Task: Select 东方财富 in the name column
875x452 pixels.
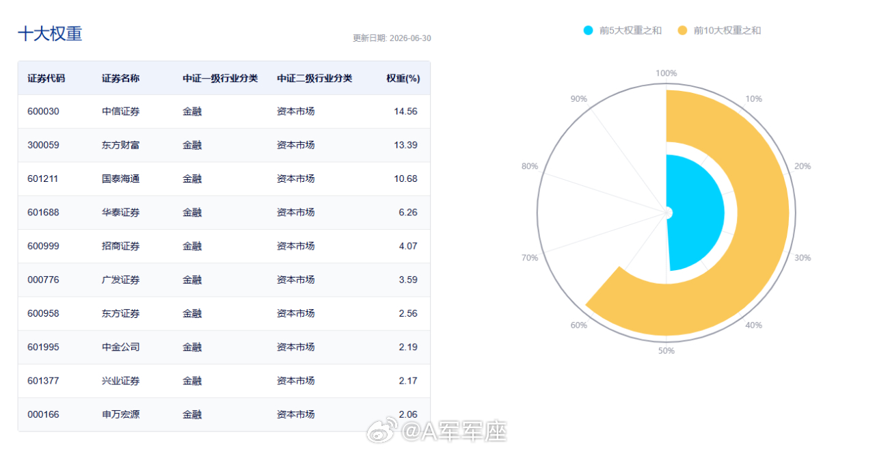Action: 120,145
